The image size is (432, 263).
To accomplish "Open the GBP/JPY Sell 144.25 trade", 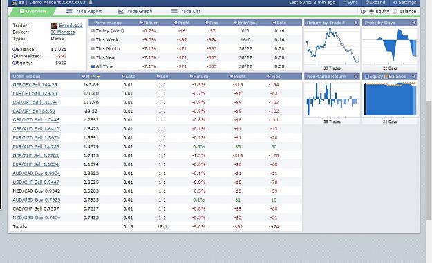I will 35,85.
